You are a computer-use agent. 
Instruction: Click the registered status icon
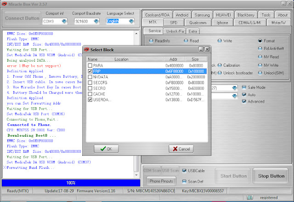pos(249,197)
